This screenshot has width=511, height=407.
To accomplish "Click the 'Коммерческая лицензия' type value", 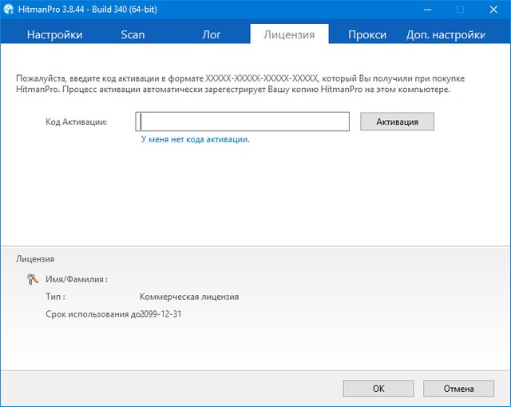I will coord(188,297).
